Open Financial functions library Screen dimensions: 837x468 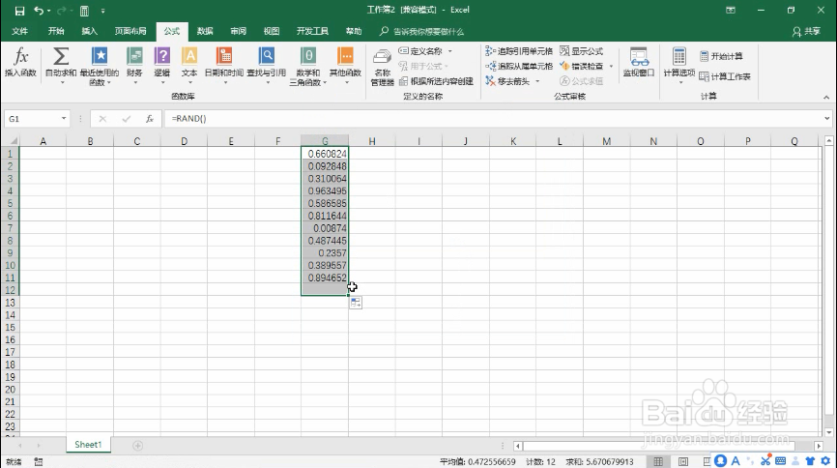pos(134,65)
